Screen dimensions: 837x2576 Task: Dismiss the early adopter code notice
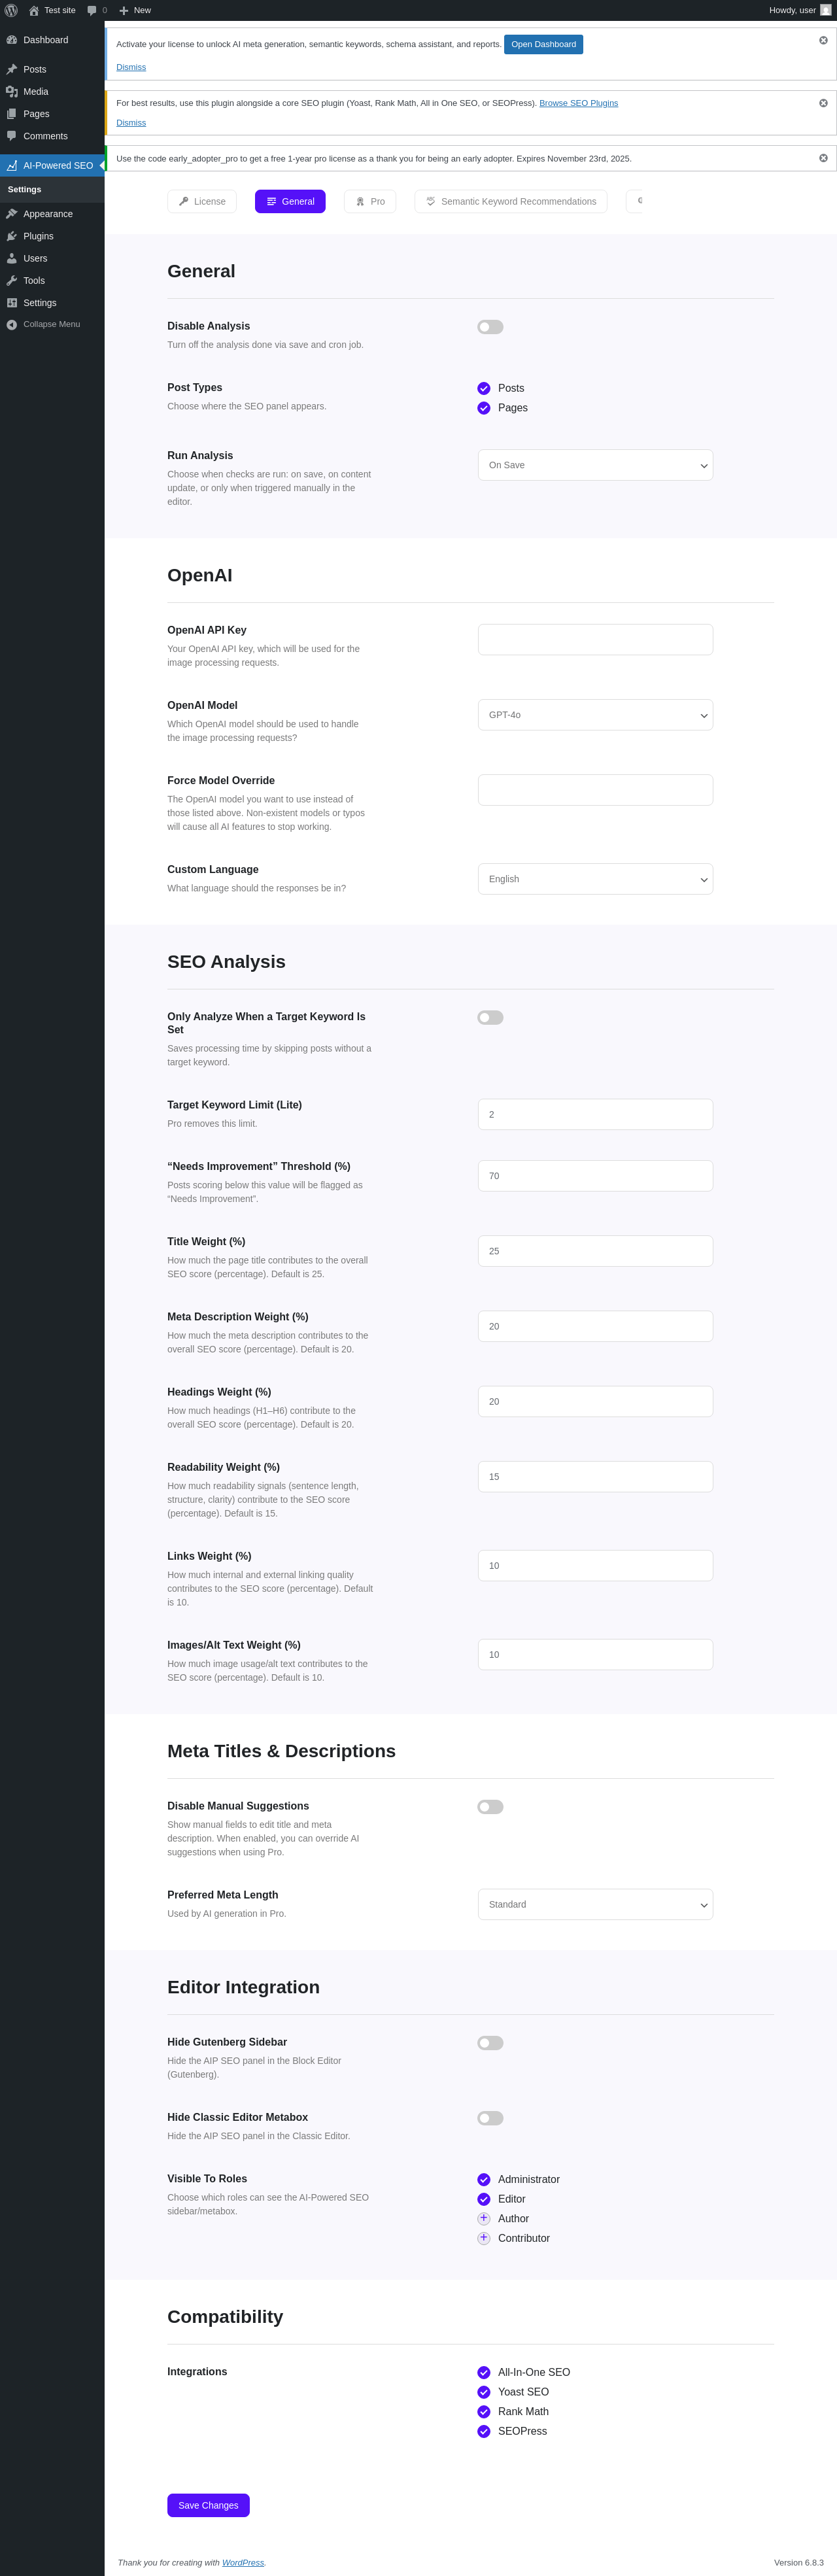click(823, 158)
